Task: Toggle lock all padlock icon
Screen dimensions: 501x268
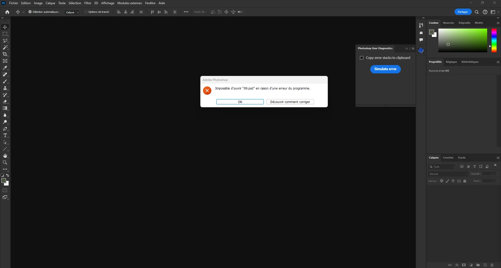Action: coord(465,181)
